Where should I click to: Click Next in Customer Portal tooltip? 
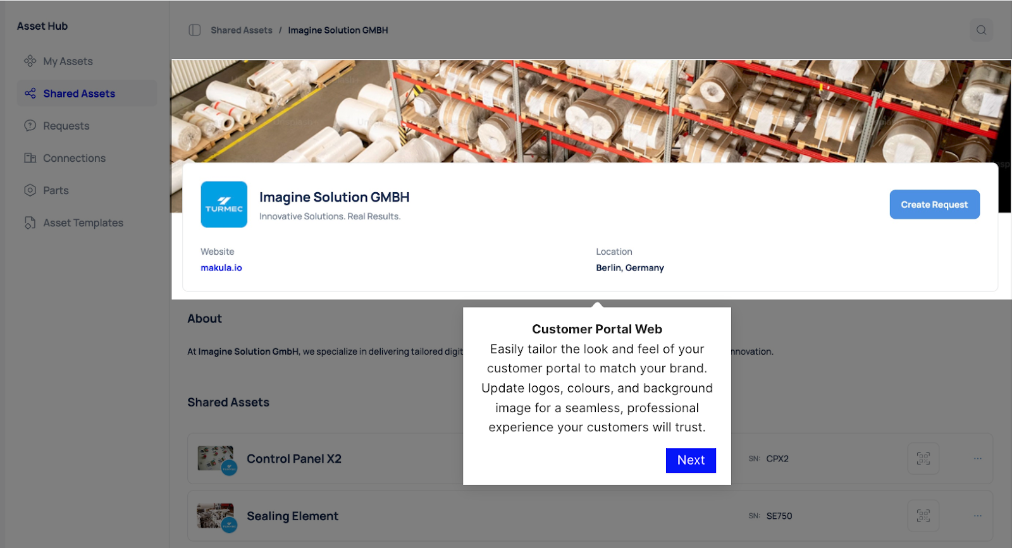point(691,460)
